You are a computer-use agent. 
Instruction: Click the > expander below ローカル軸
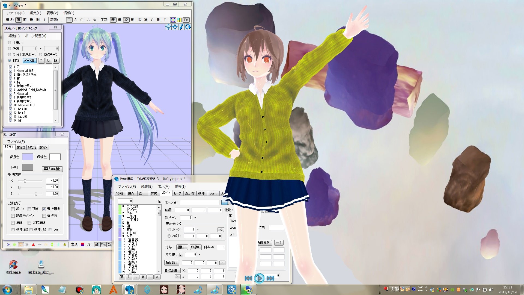(177, 276)
